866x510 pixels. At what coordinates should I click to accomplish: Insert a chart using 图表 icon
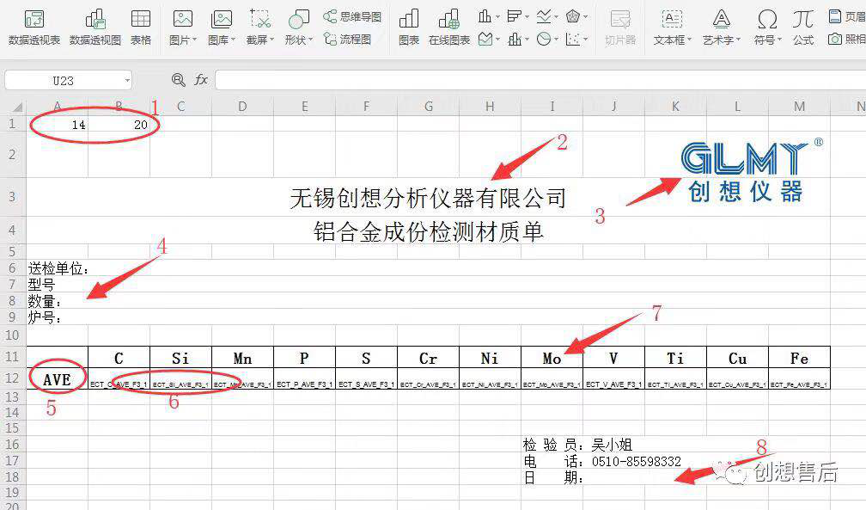[409, 27]
